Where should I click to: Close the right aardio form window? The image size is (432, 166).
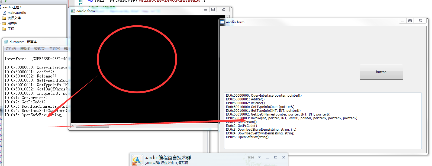tap(420, 21)
